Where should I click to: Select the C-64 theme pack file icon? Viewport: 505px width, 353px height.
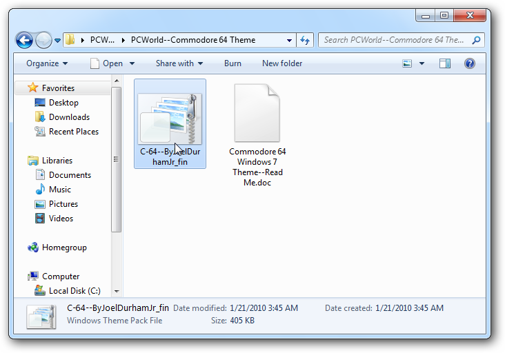coord(170,118)
